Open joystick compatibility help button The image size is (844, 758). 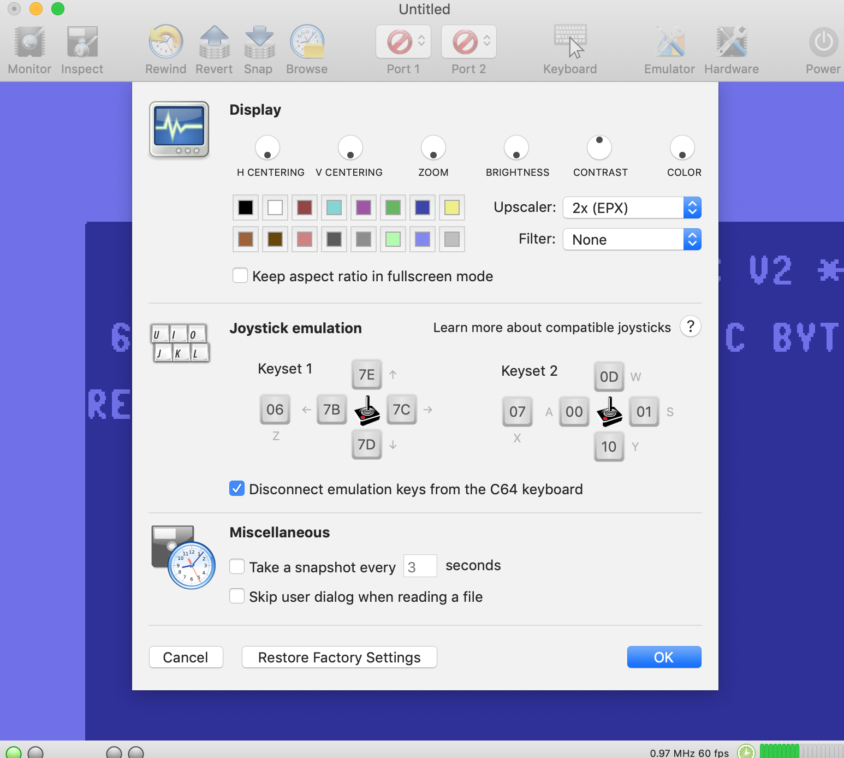point(691,327)
